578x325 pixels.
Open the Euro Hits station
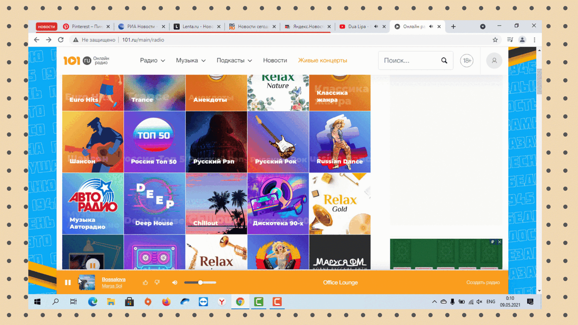[x=93, y=93]
